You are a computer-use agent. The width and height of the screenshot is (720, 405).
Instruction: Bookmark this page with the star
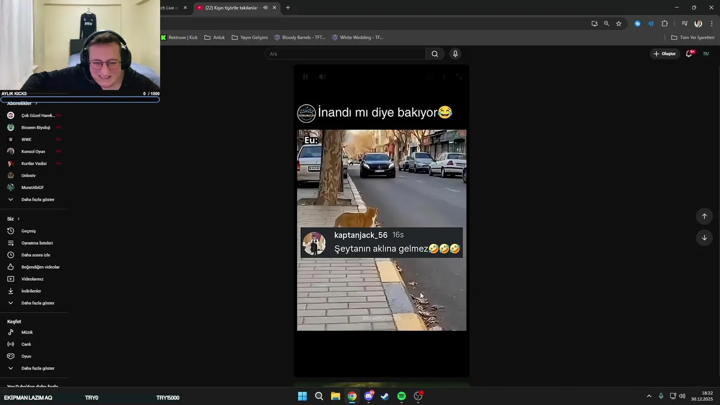coord(619,24)
